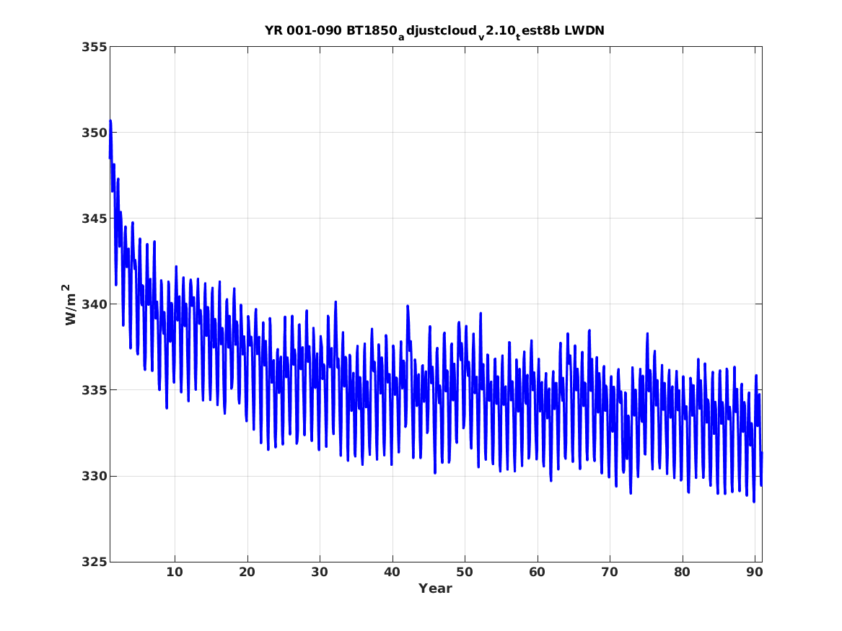Click the plot title YR 001-090 BT1850
This screenshot has height=631, width=842.
(434, 32)
